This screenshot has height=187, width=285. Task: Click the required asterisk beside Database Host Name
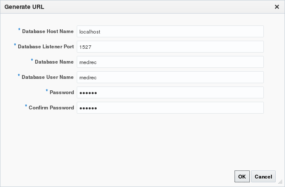click(x=19, y=30)
